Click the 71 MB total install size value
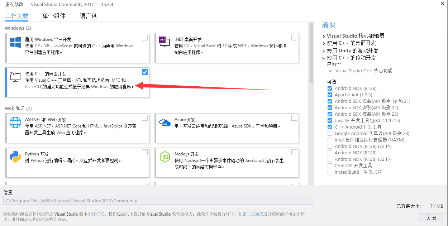 pyautogui.click(x=437, y=206)
